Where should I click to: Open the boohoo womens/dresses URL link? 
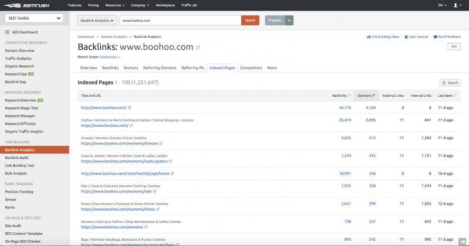[x=119, y=143]
